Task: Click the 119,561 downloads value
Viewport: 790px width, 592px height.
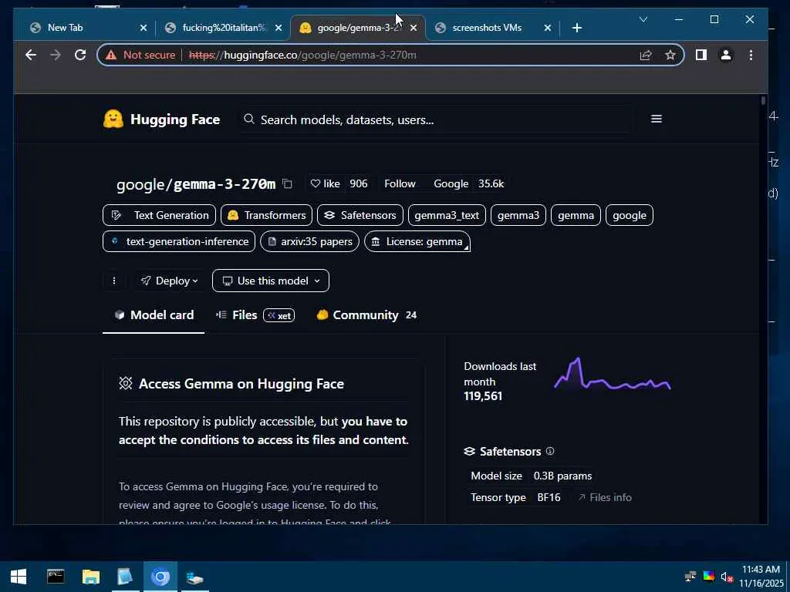Action: click(x=483, y=396)
